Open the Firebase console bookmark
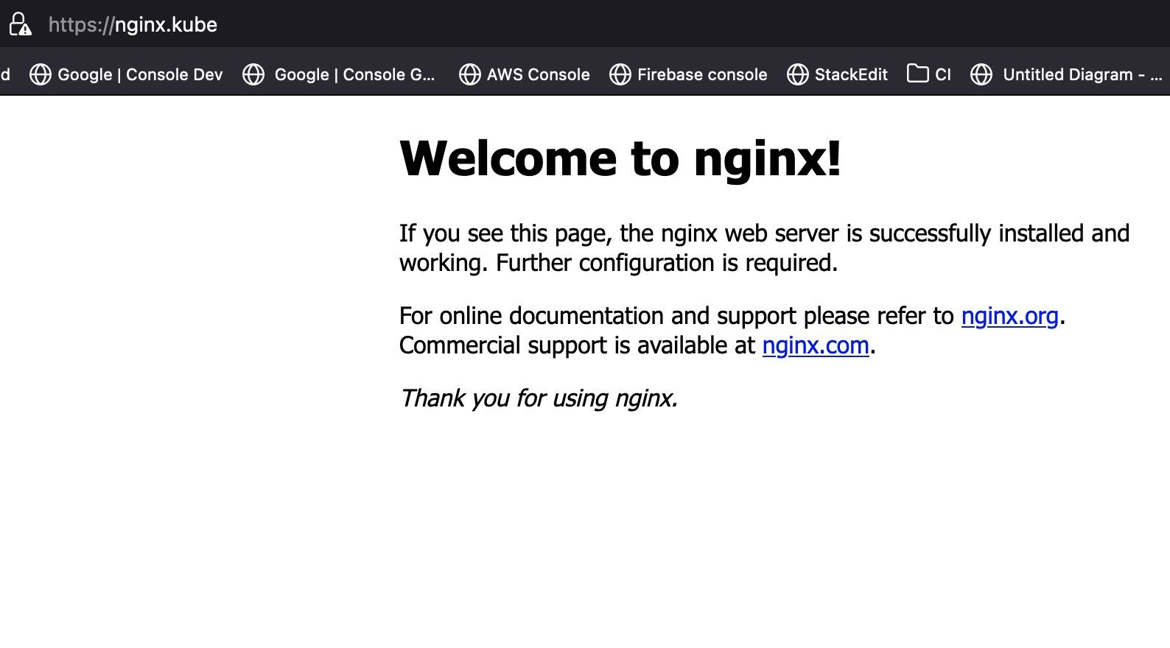Viewport: 1170px width, 648px height. pyautogui.click(x=688, y=74)
